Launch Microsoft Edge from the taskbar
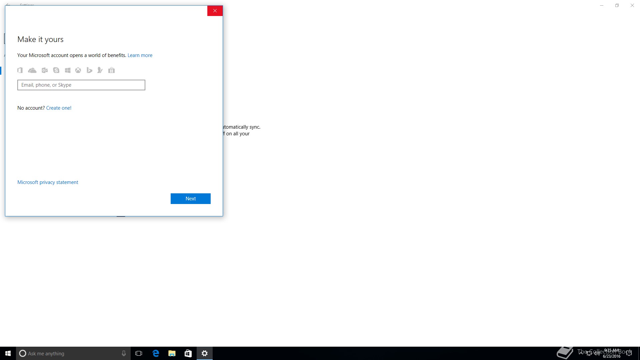Image resolution: width=640 pixels, height=360 pixels. point(156,353)
